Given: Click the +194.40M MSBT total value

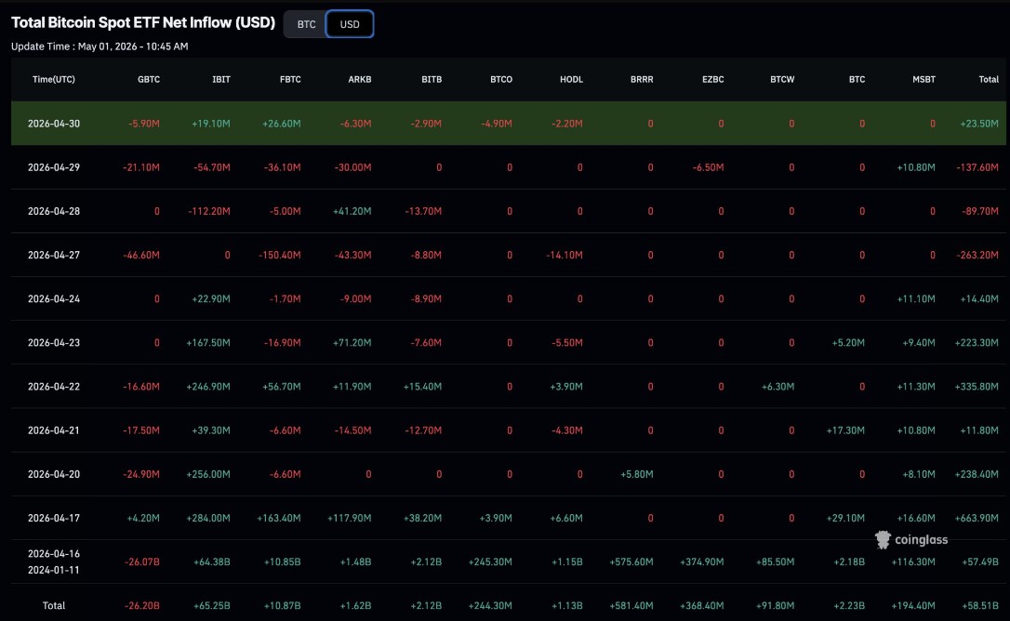Looking at the screenshot, I should tap(913, 605).
